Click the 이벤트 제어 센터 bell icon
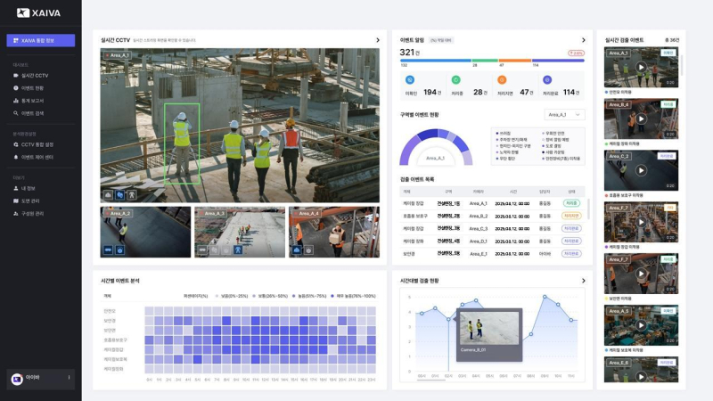The height and width of the screenshot is (401, 713). [x=16, y=157]
